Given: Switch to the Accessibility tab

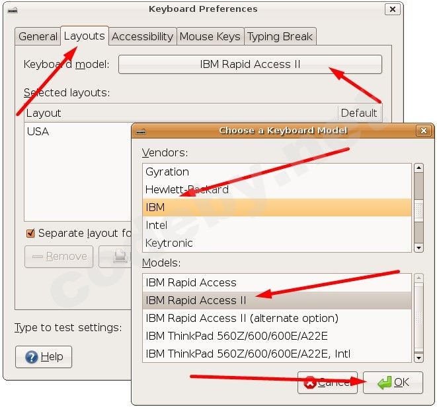Looking at the screenshot, I should coord(142,36).
